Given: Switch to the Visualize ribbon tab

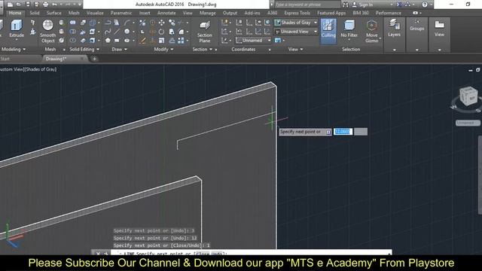Looking at the screenshot, I should coord(95,13).
